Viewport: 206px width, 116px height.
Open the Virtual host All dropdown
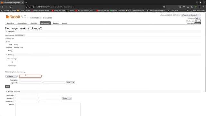tap(198, 18)
